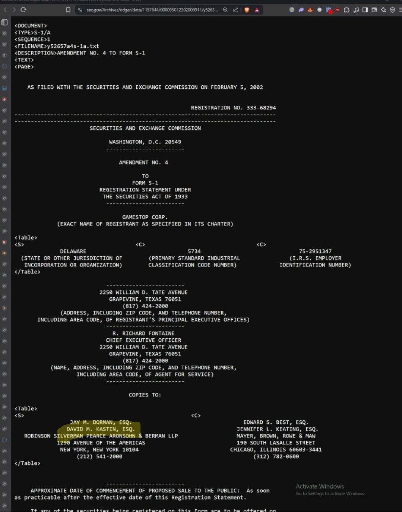Open the Brave Shields lion icon
402x512 pixels.
pyautogui.click(x=247, y=10)
